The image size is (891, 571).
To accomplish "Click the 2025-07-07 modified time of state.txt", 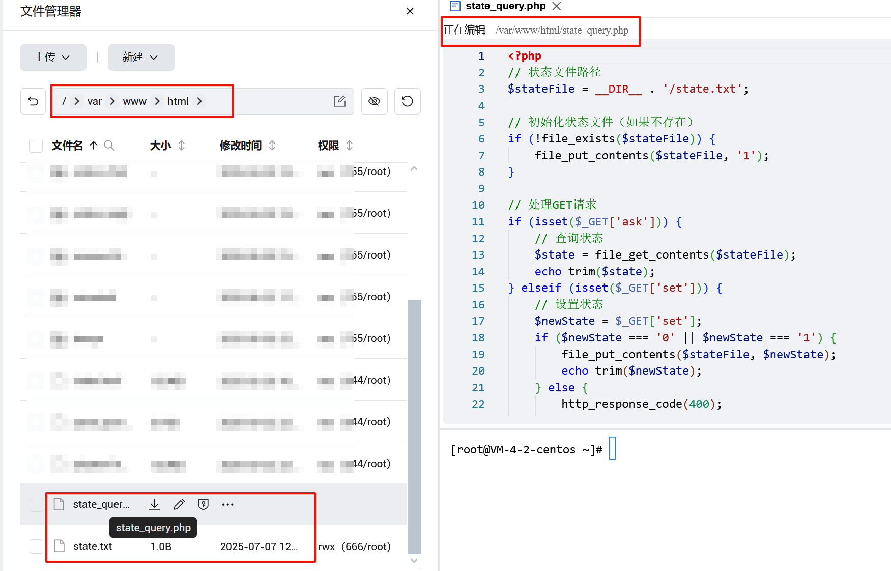I will [x=259, y=546].
